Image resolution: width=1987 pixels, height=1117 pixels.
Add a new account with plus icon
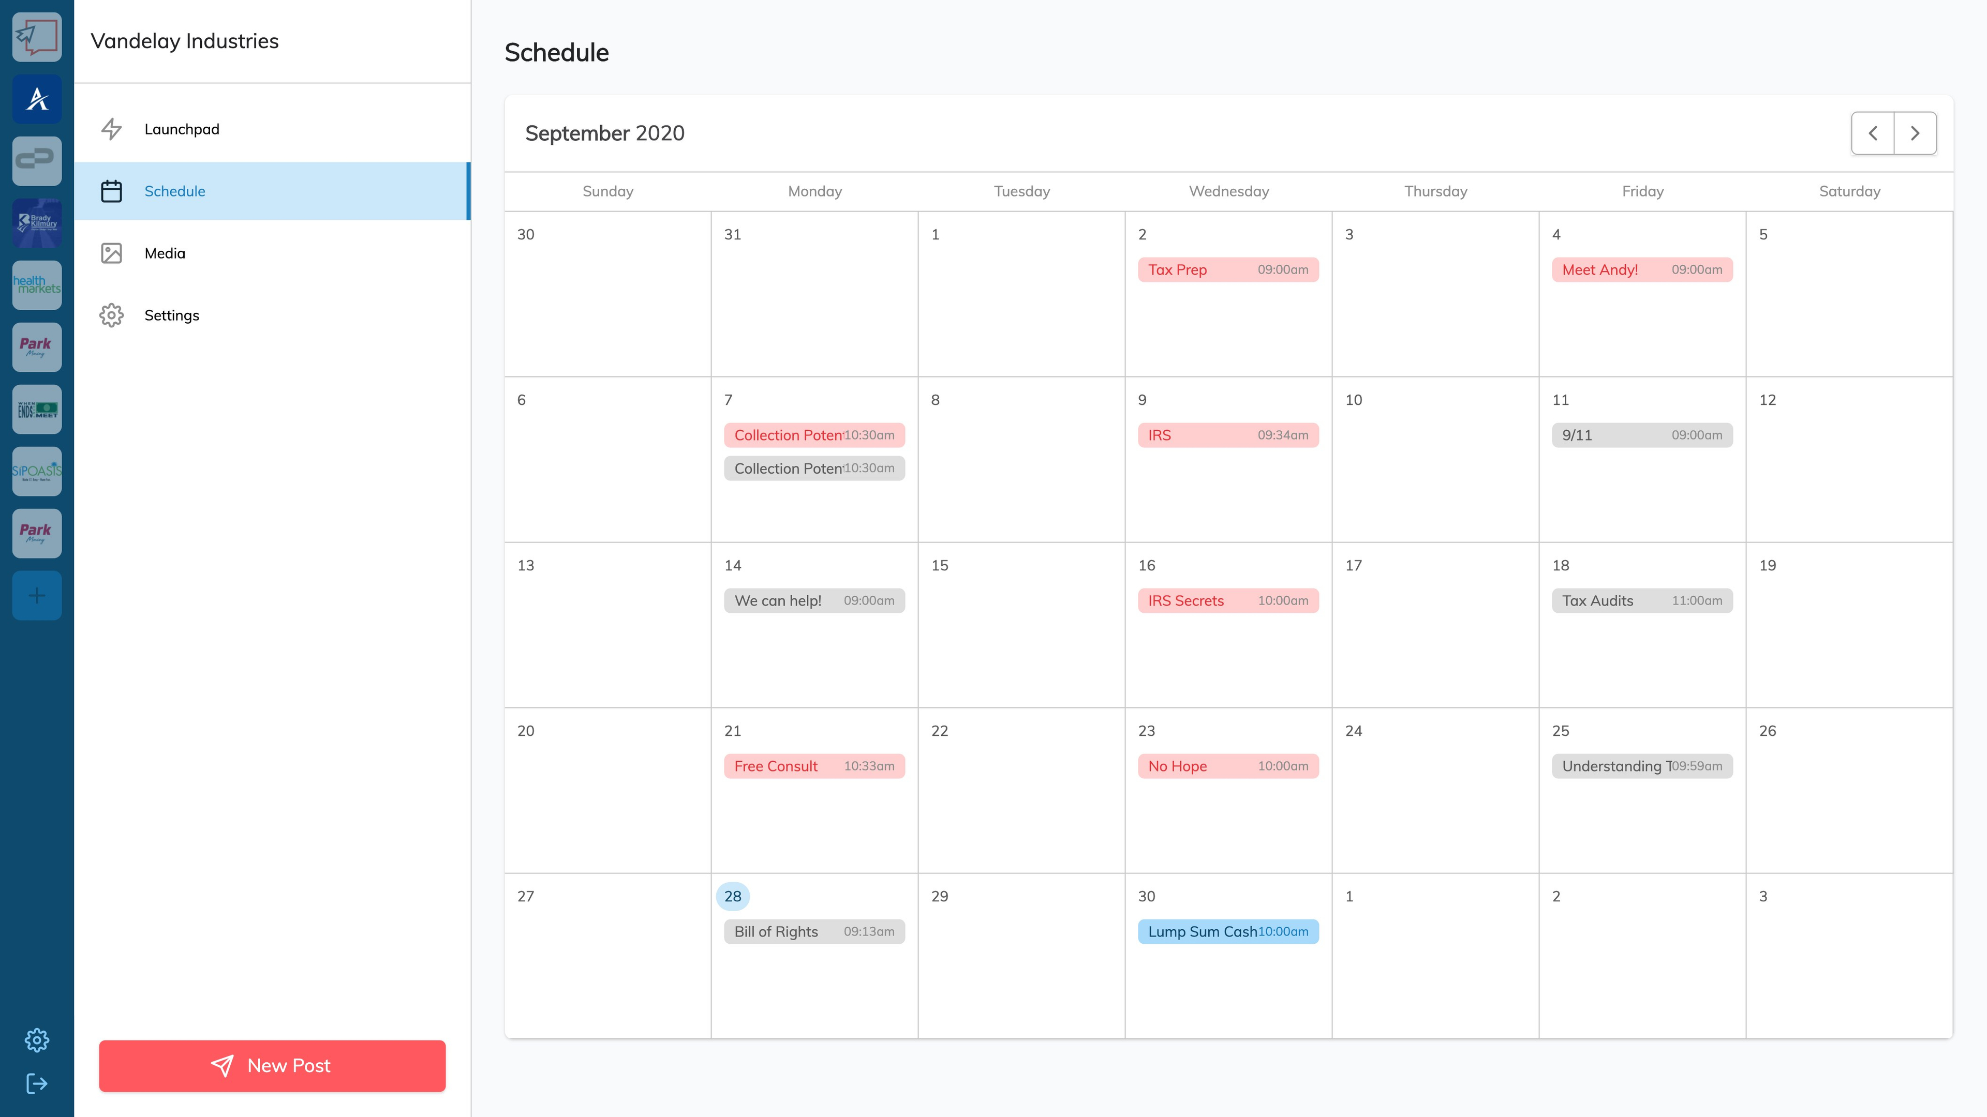tap(37, 595)
